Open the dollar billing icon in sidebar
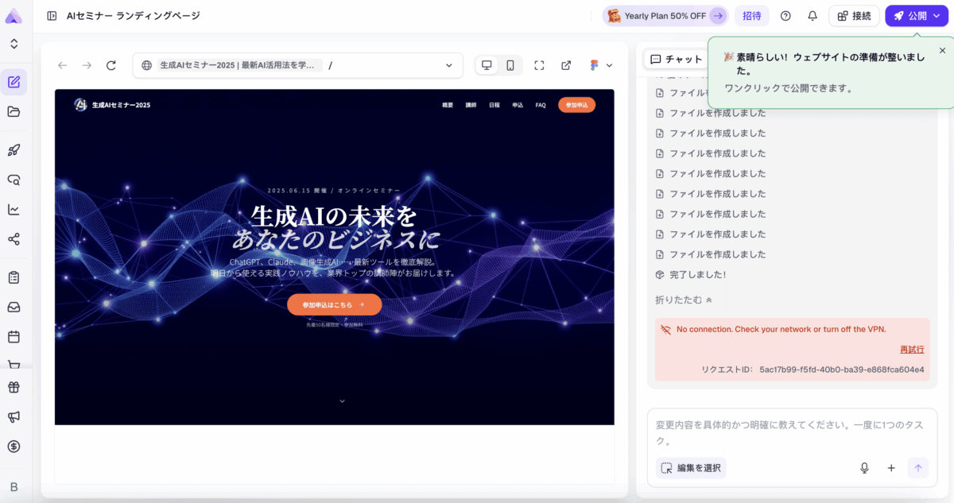Viewport: 954px width, 503px height. pyautogui.click(x=14, y=447)
